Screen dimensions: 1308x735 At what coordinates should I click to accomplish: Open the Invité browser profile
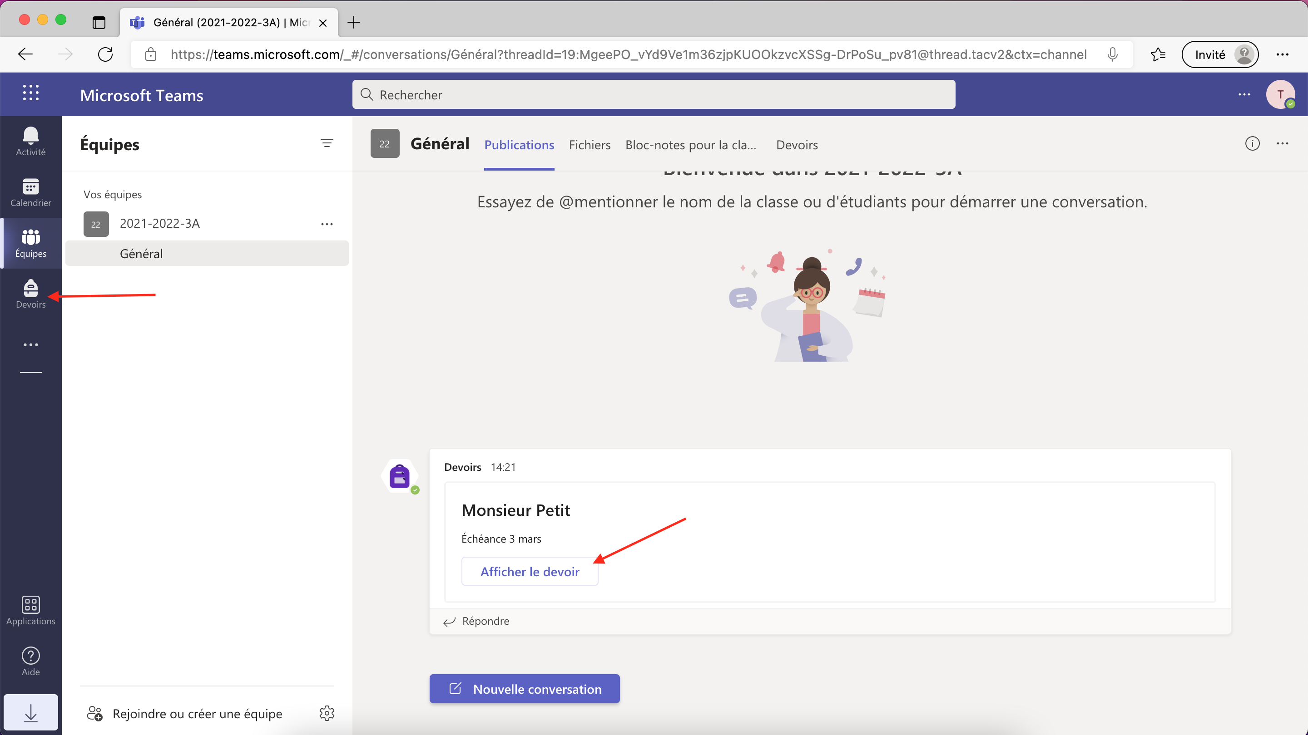point(1219,54)
